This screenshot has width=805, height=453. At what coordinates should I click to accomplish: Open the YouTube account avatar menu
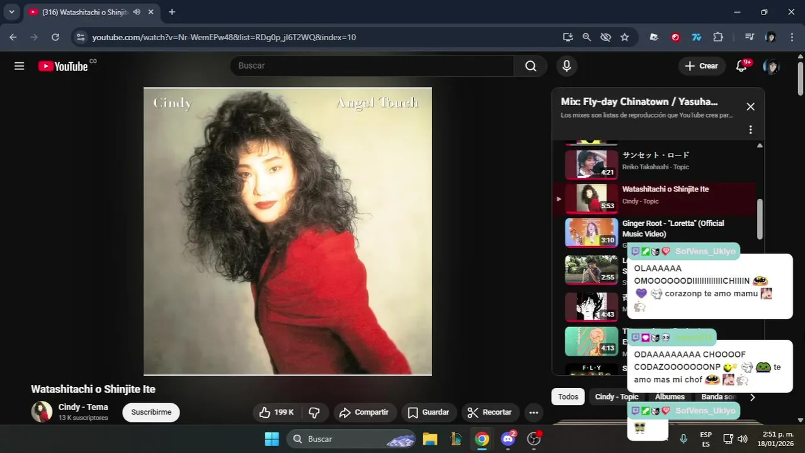pos(771,66)
